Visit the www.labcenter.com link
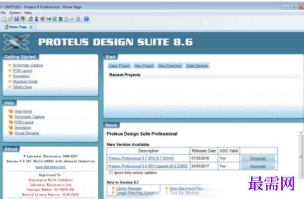 click(51, 167)
